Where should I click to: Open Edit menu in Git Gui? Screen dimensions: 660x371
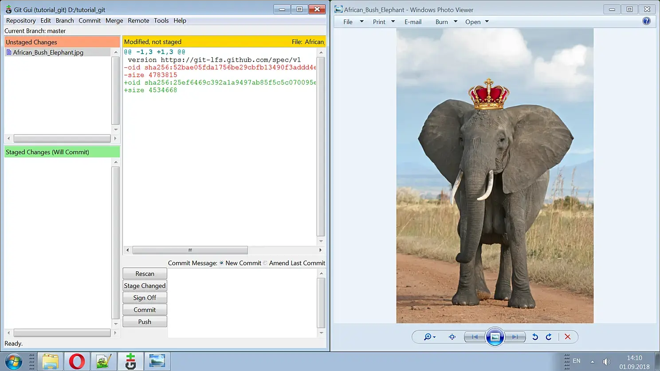[46, 20]
